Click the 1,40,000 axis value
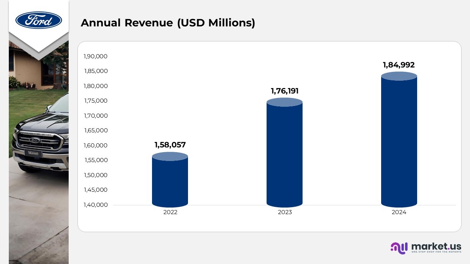 click(x=95, y=205)
